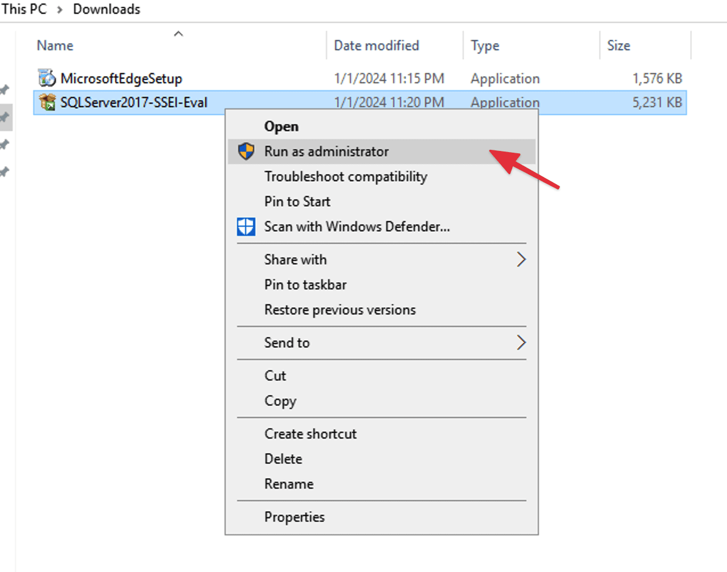The image size is (727, 572).
Task: Click the UAC shield icon
Action: (246, 152)
